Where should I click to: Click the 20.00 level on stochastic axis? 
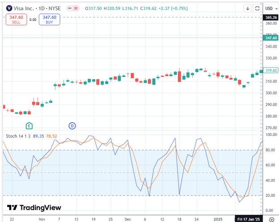pyautogui.click(x=271, y=196)
